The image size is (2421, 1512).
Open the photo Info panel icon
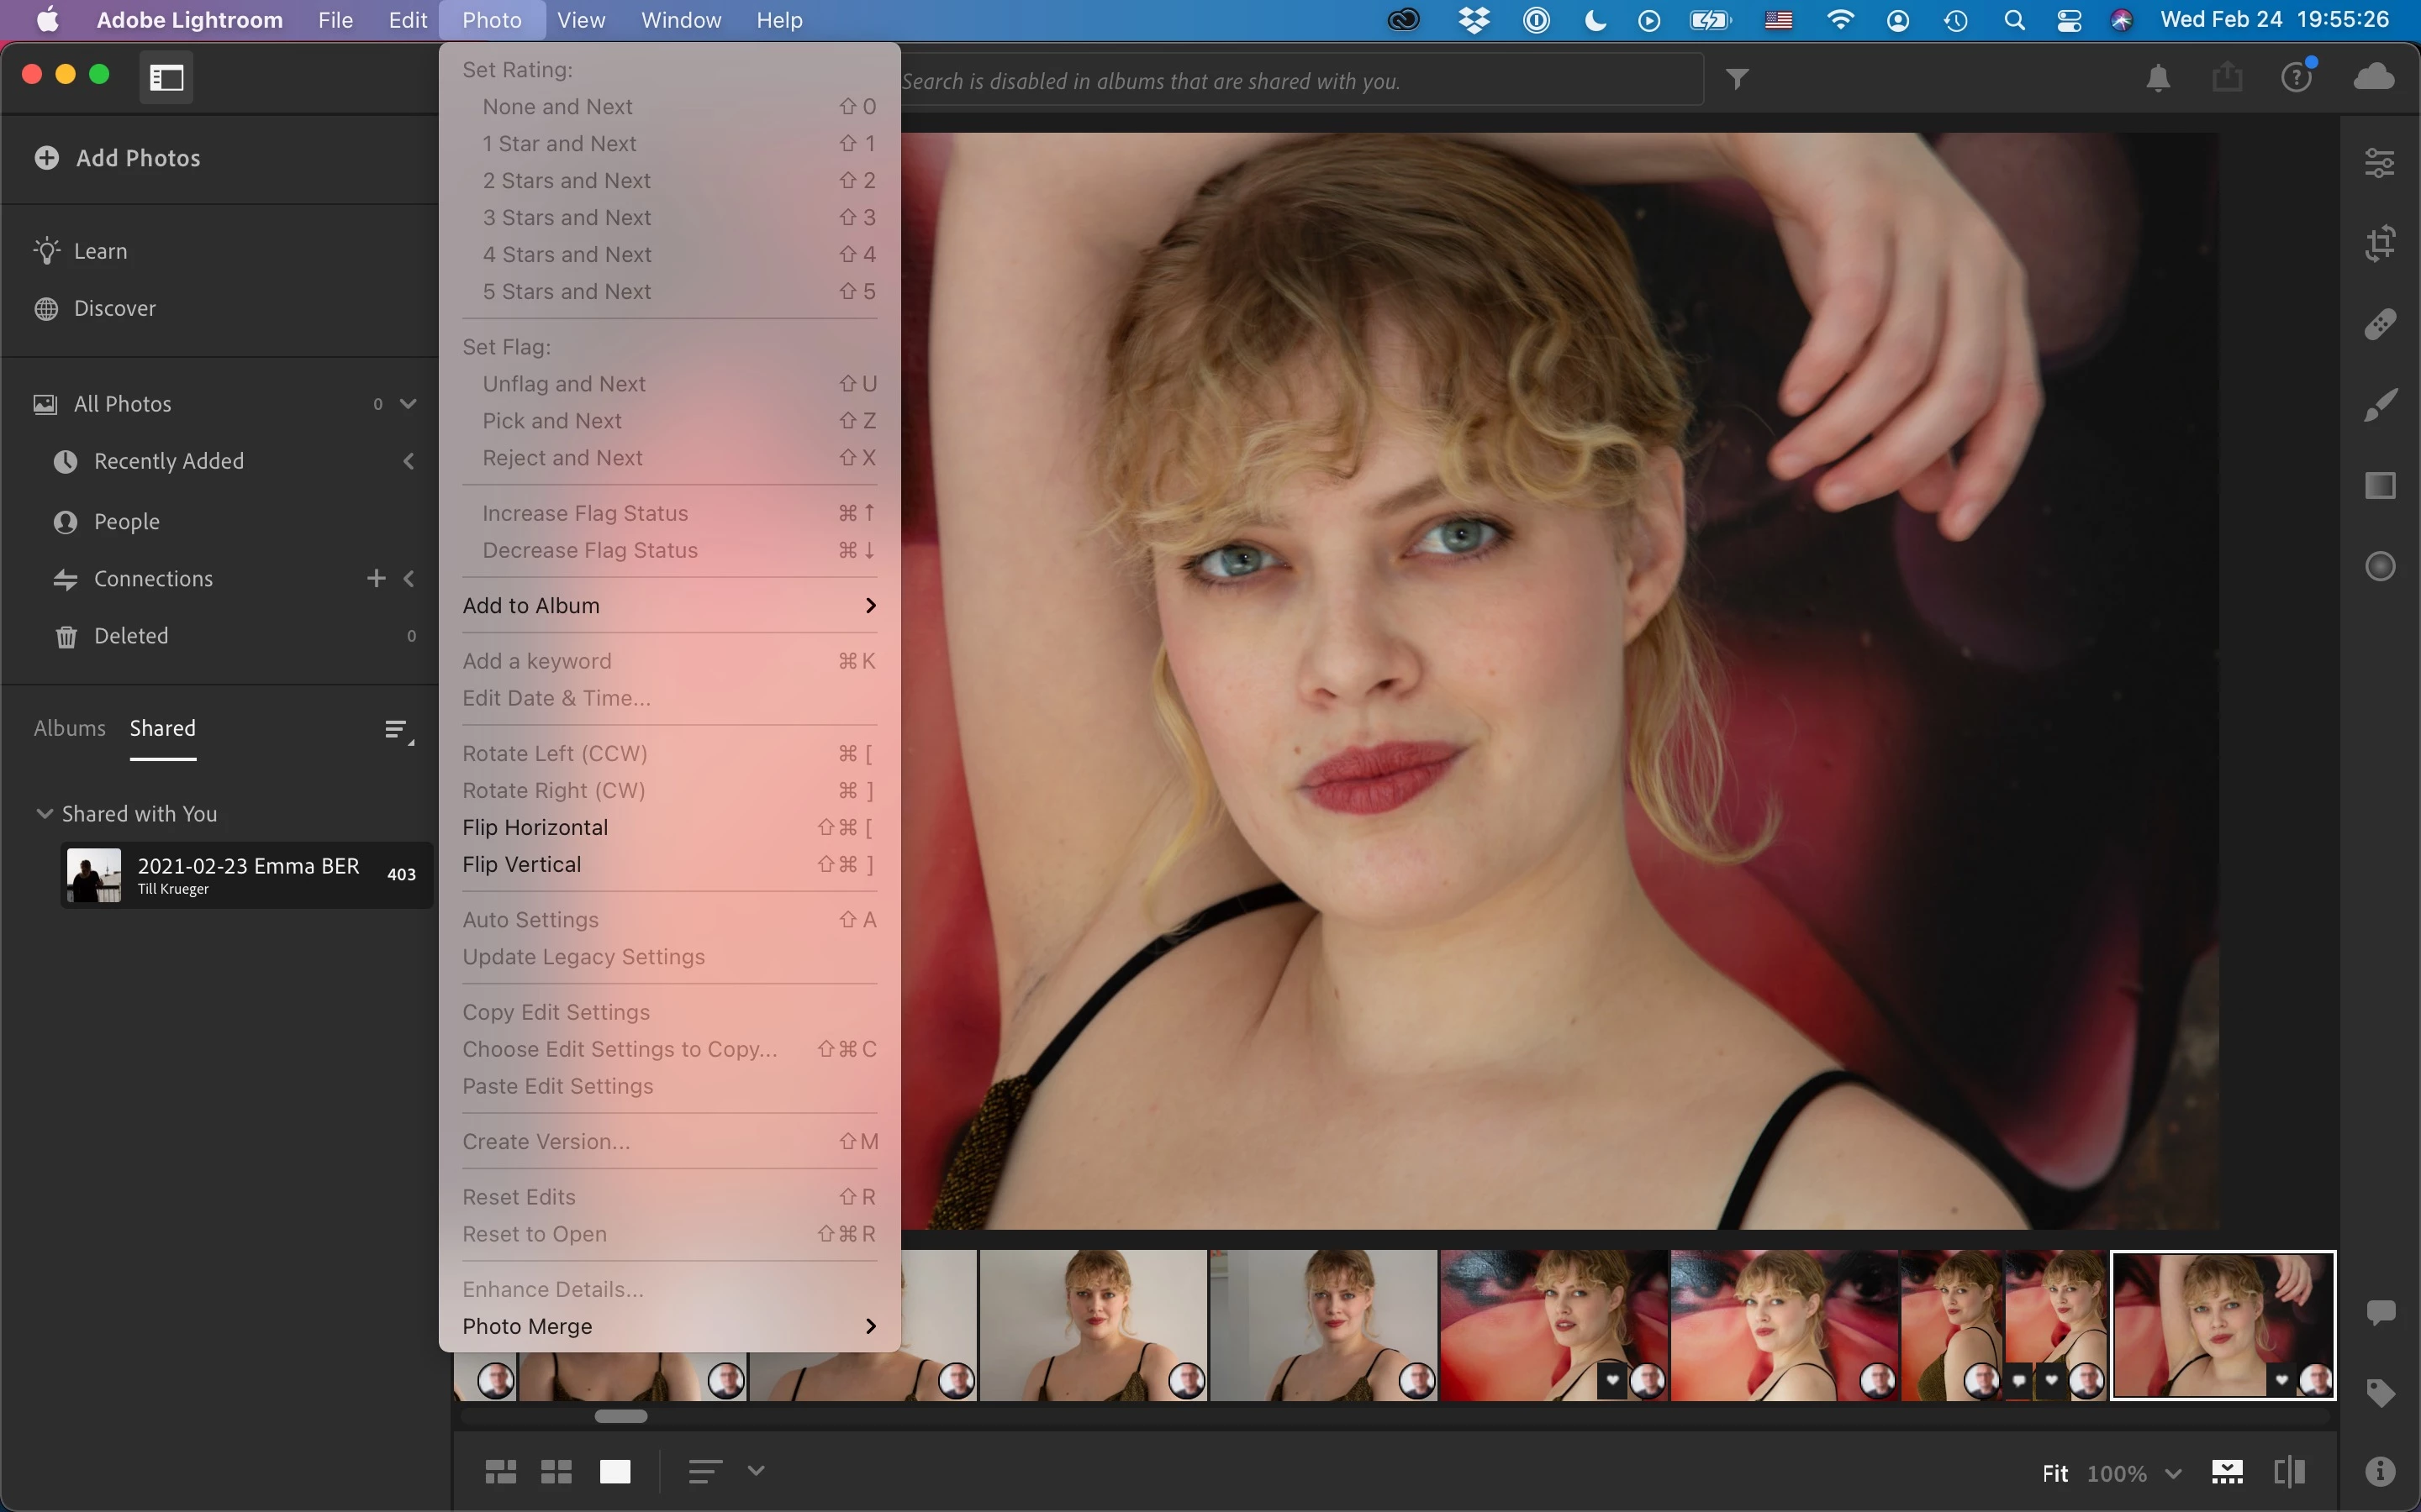(2379, 1471)
